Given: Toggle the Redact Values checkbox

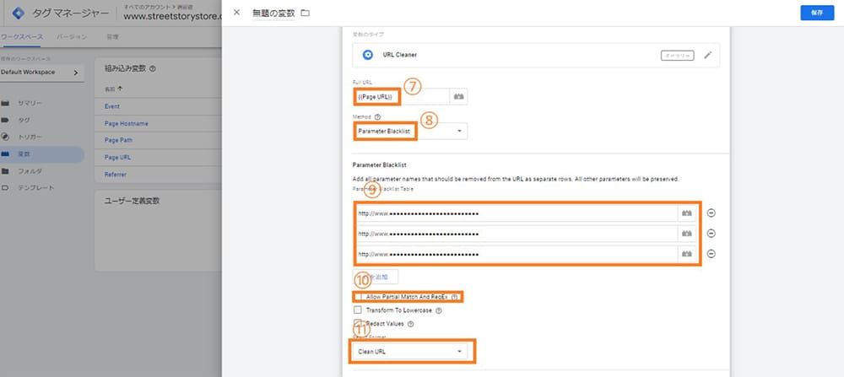Looking at the screenshot, I should pos(358,323).
